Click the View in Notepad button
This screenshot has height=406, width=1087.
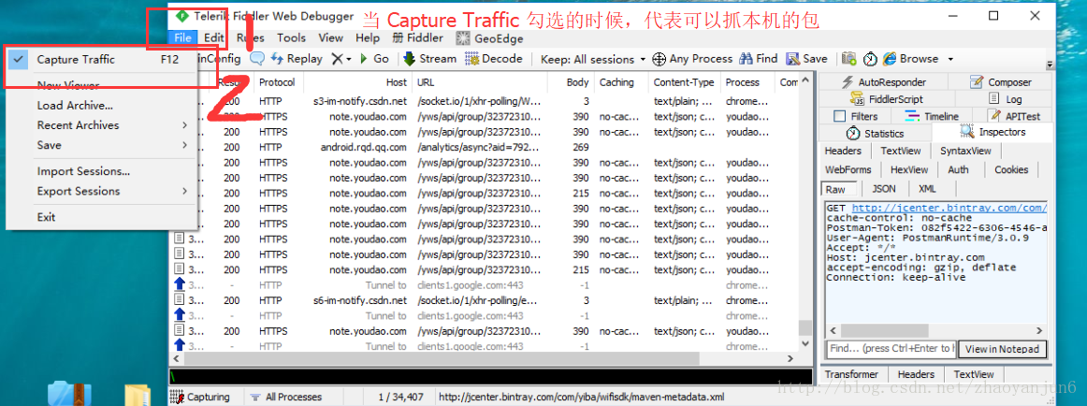[x=1002, y=349]
